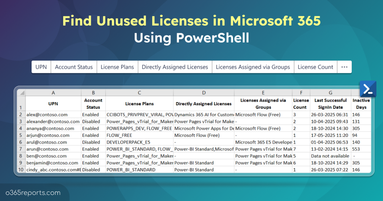This screenshot has height=201, width=383.
Task: Click the Last Successful SignIn Date header cell
Action: tap(331, 104)
